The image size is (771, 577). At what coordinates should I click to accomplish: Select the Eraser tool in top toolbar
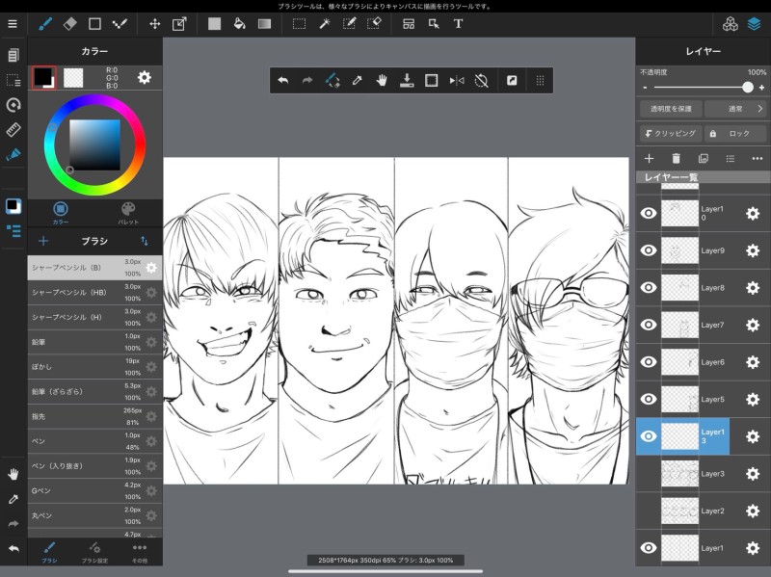[69, 23]
